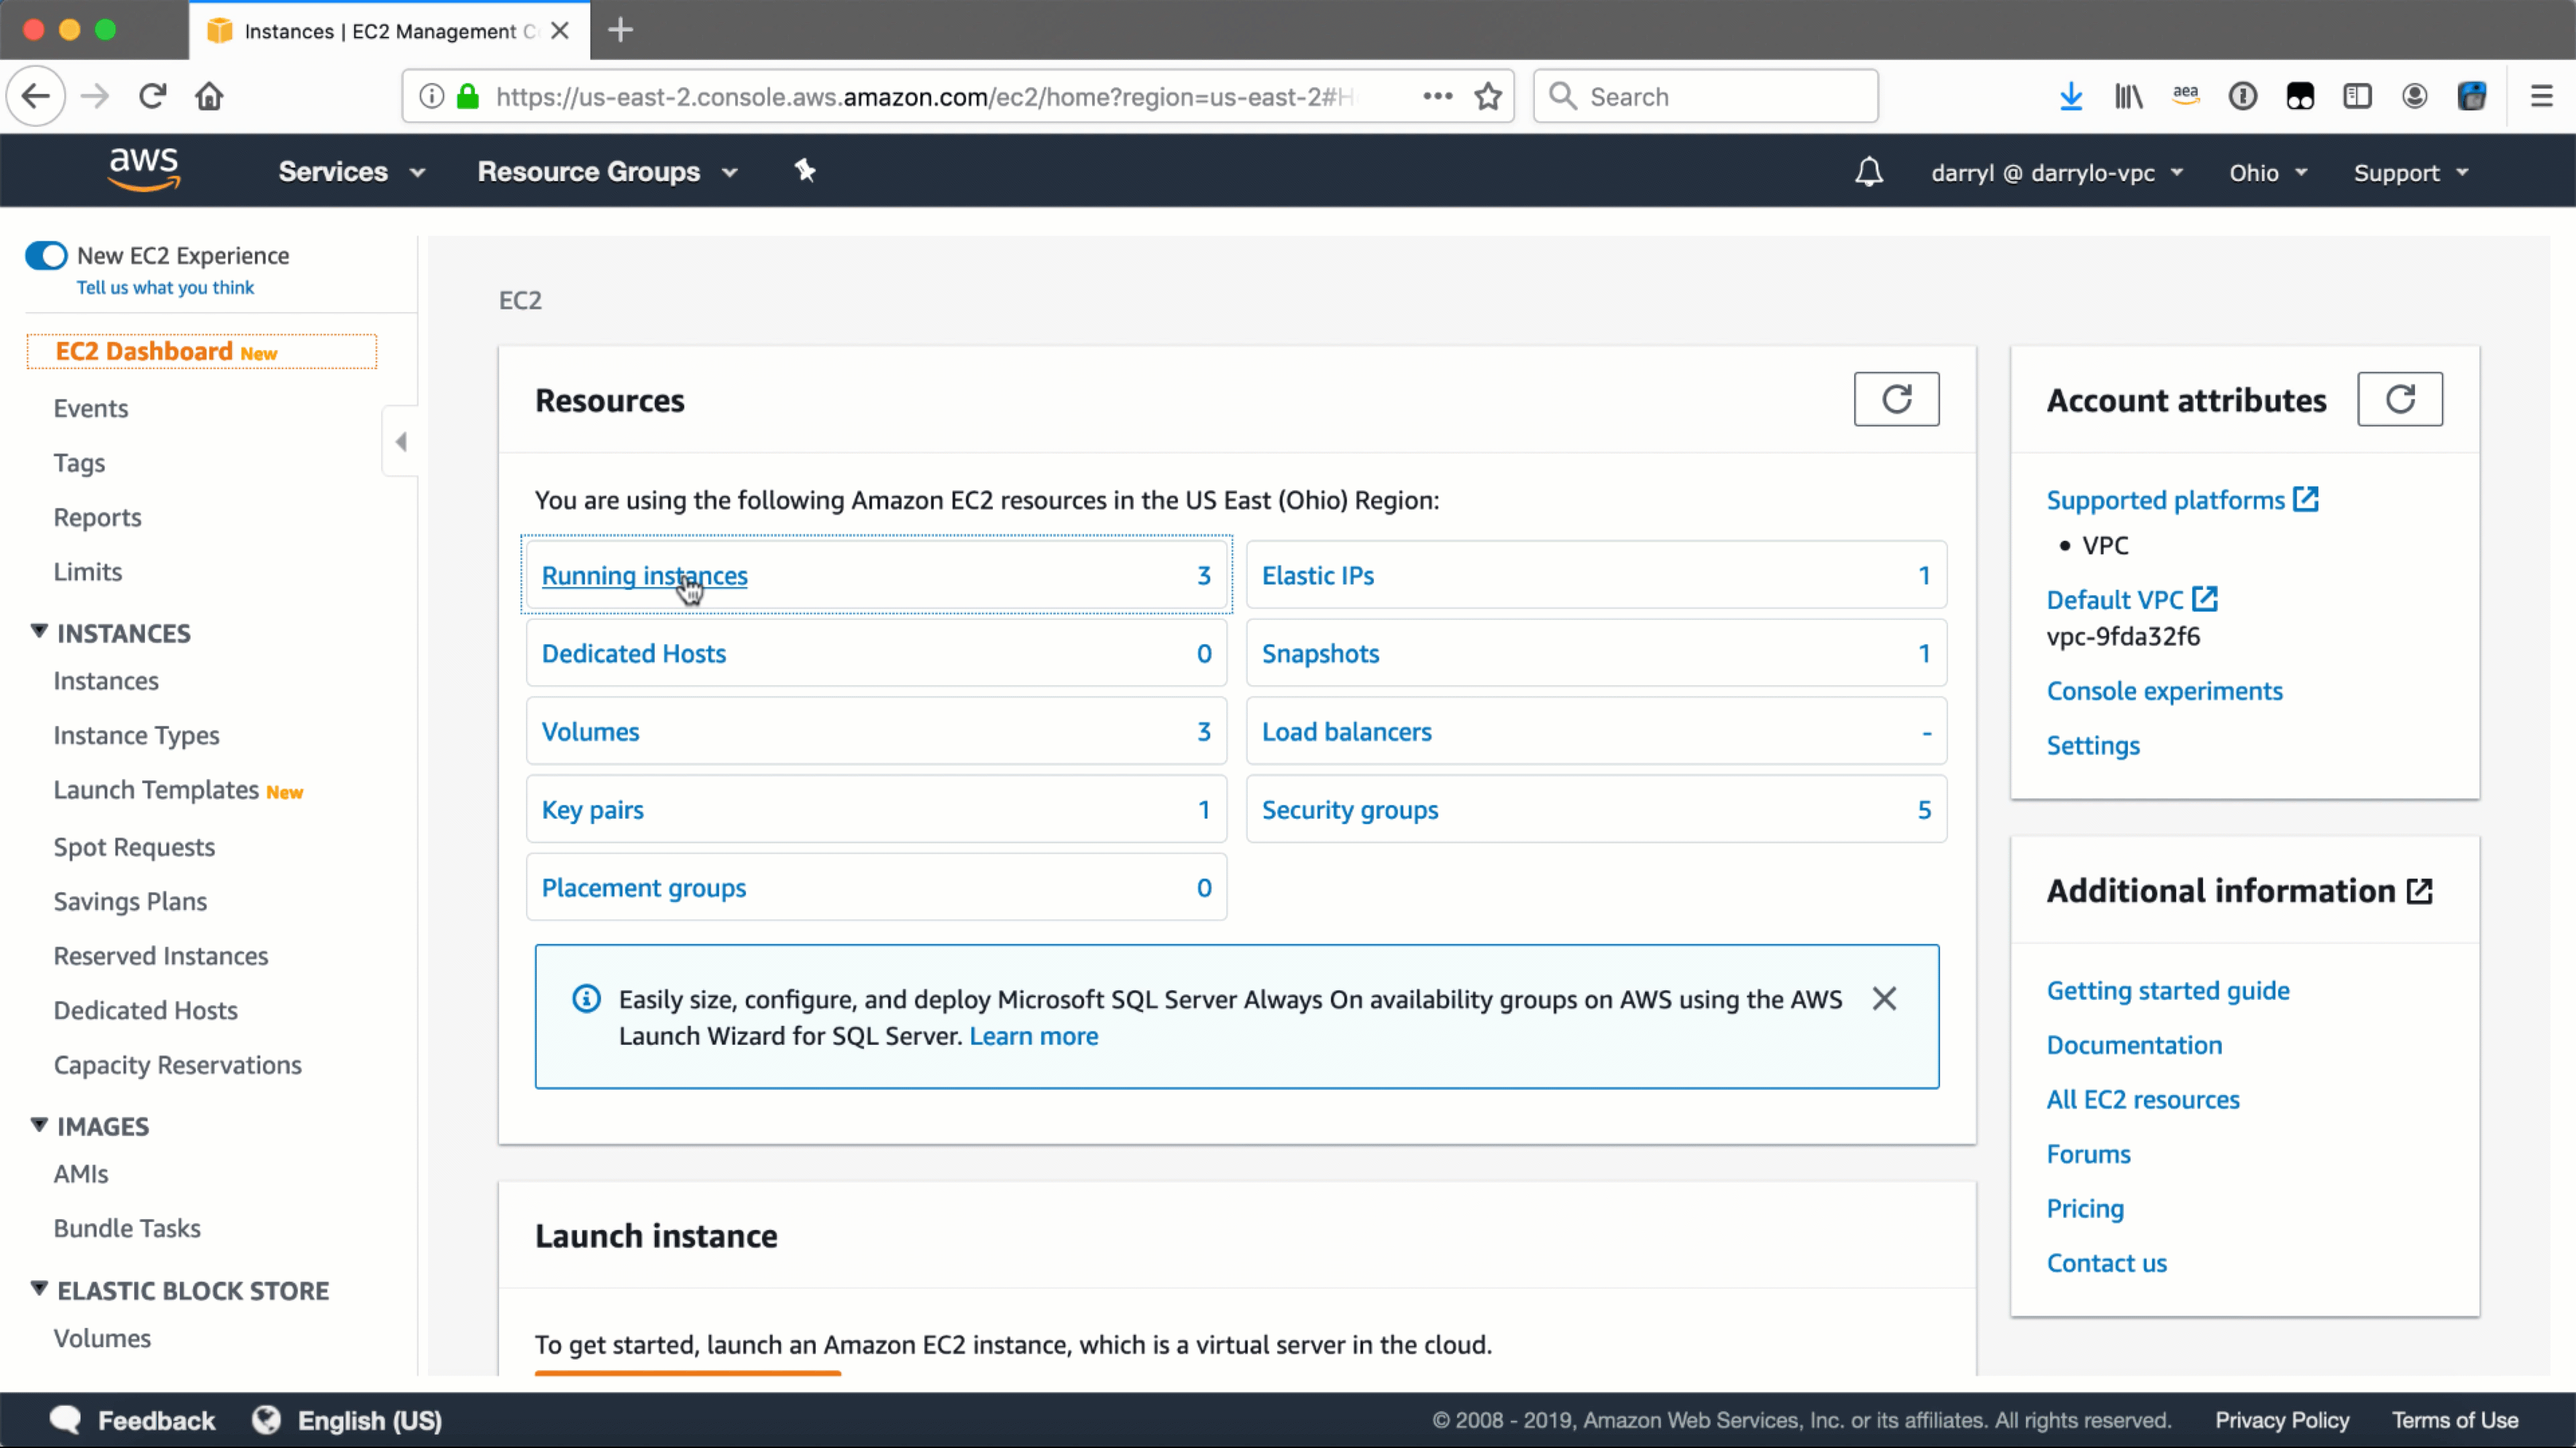Open the page actions three-dot menu
Image resolution: width=2576 pixels, height=1448 pixels.
(x=1437, y=96)
